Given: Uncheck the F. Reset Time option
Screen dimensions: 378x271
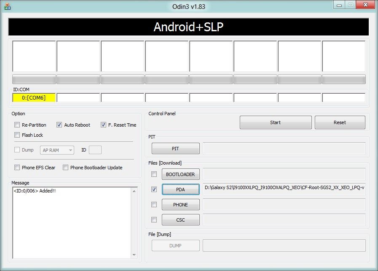Looking at the screenshot, I should click(x=103, y=125).
